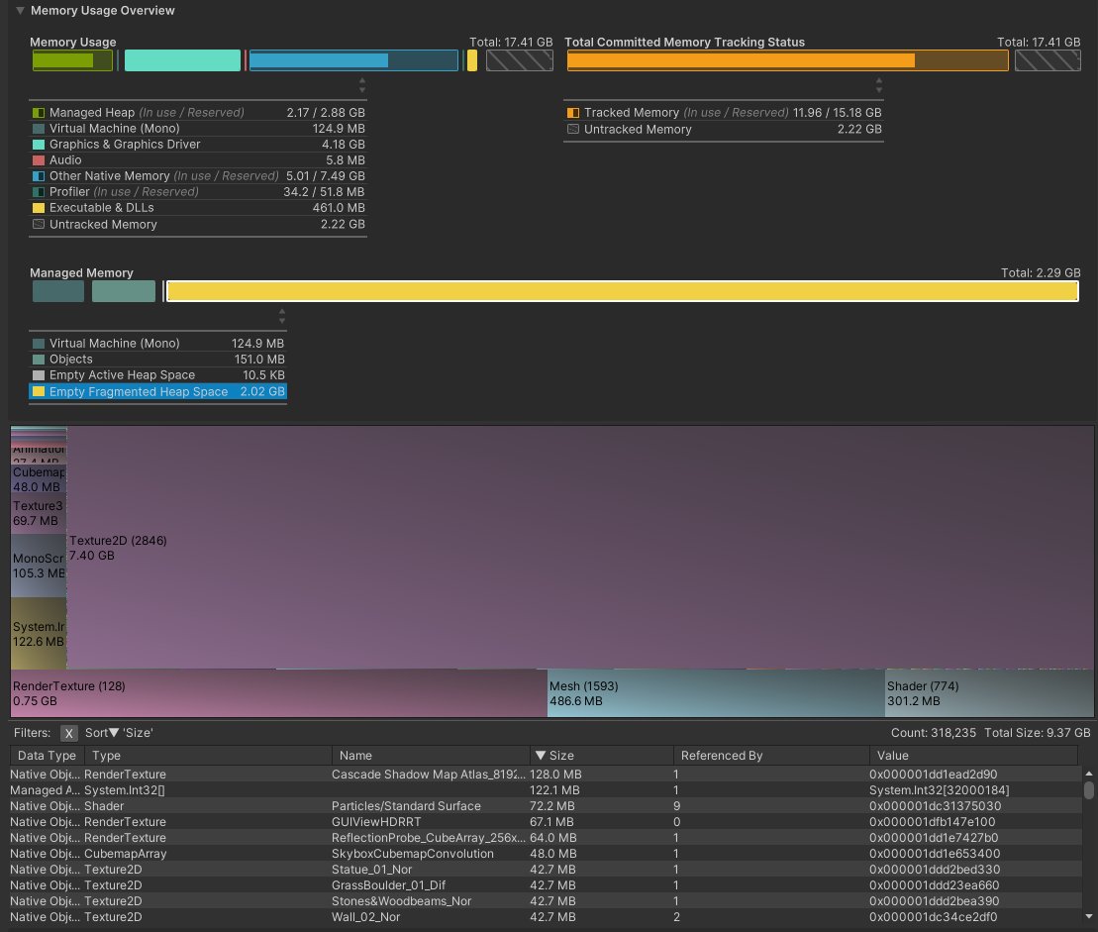Click the Objects legend icon in Managed Memory
Image resolution: width=1098 pixels, height=932 pixels.
click(37, 359)
